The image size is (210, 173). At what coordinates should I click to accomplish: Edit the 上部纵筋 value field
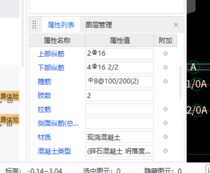click(120, 54)
